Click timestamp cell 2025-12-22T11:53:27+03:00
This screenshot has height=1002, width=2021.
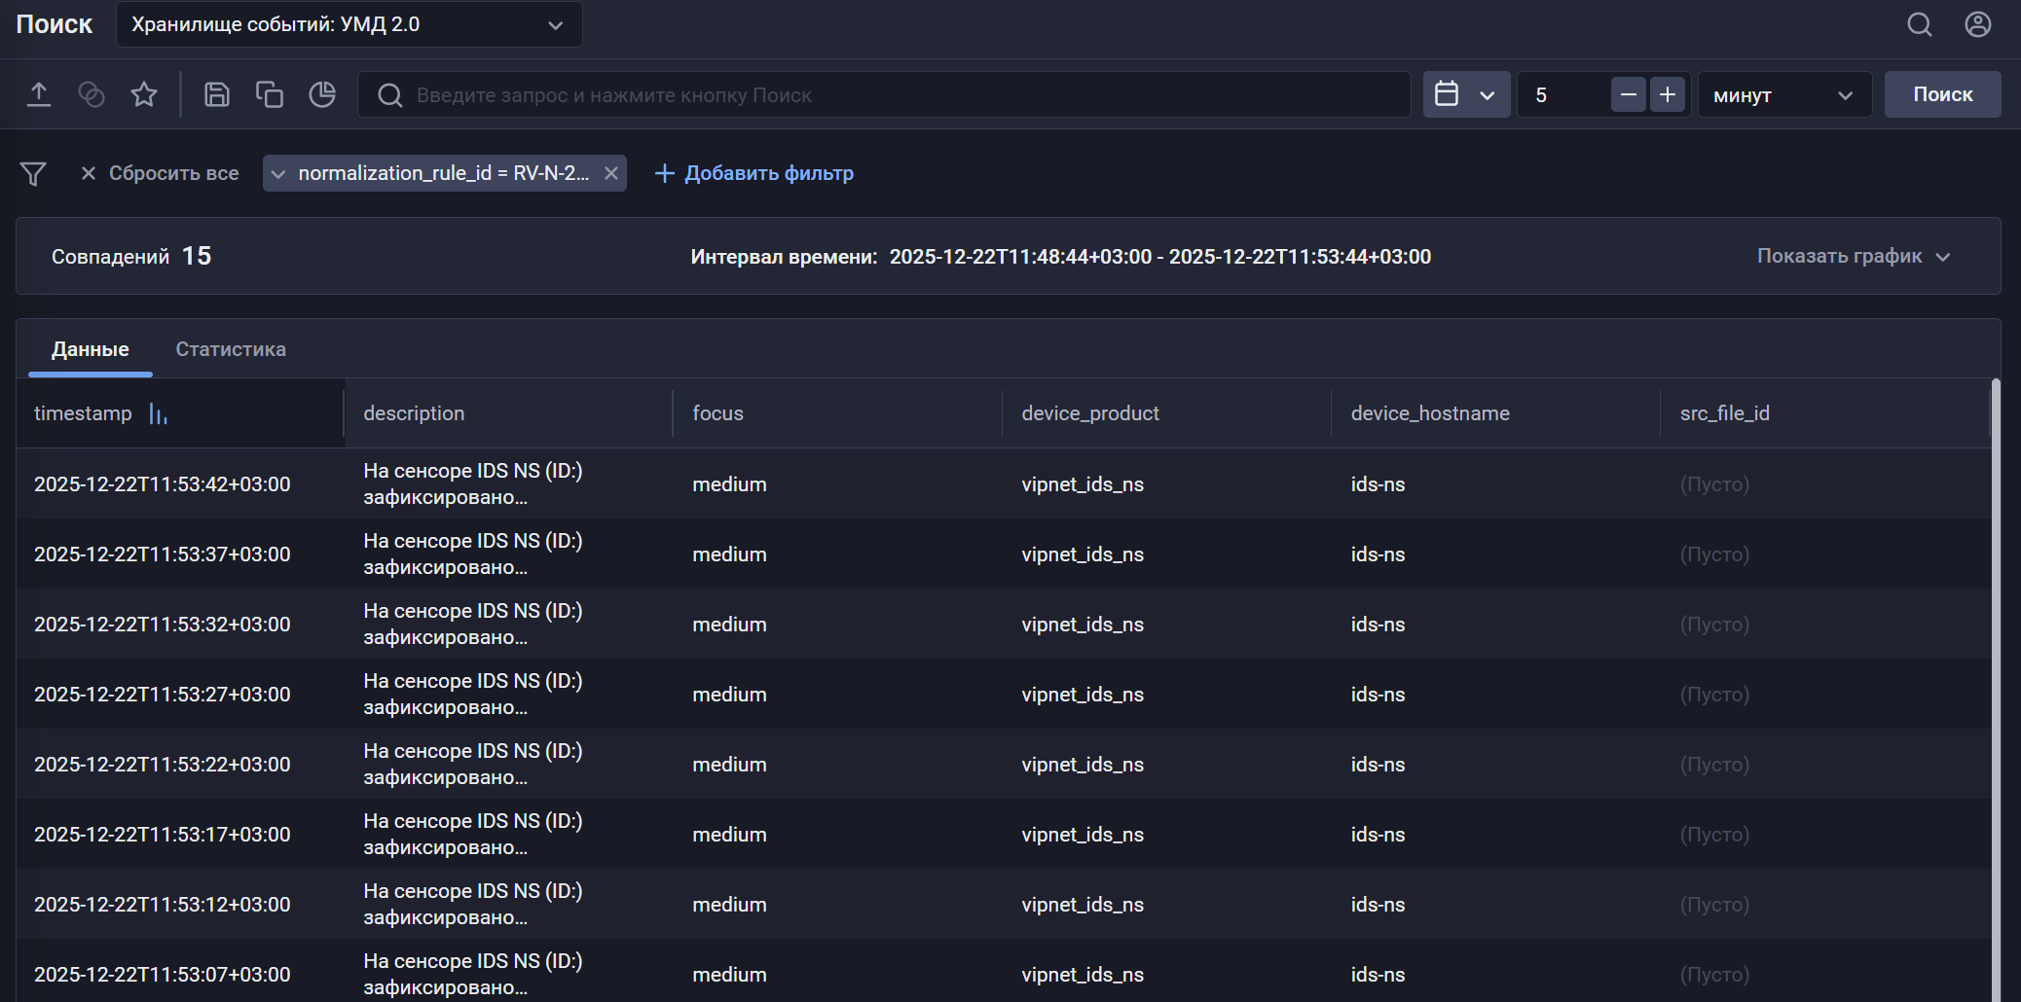(163, 695)
